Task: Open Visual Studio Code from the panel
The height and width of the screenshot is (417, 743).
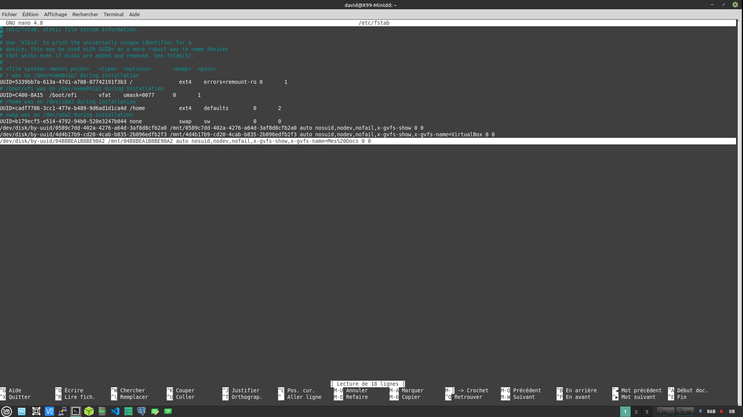Action: [115, 411]
